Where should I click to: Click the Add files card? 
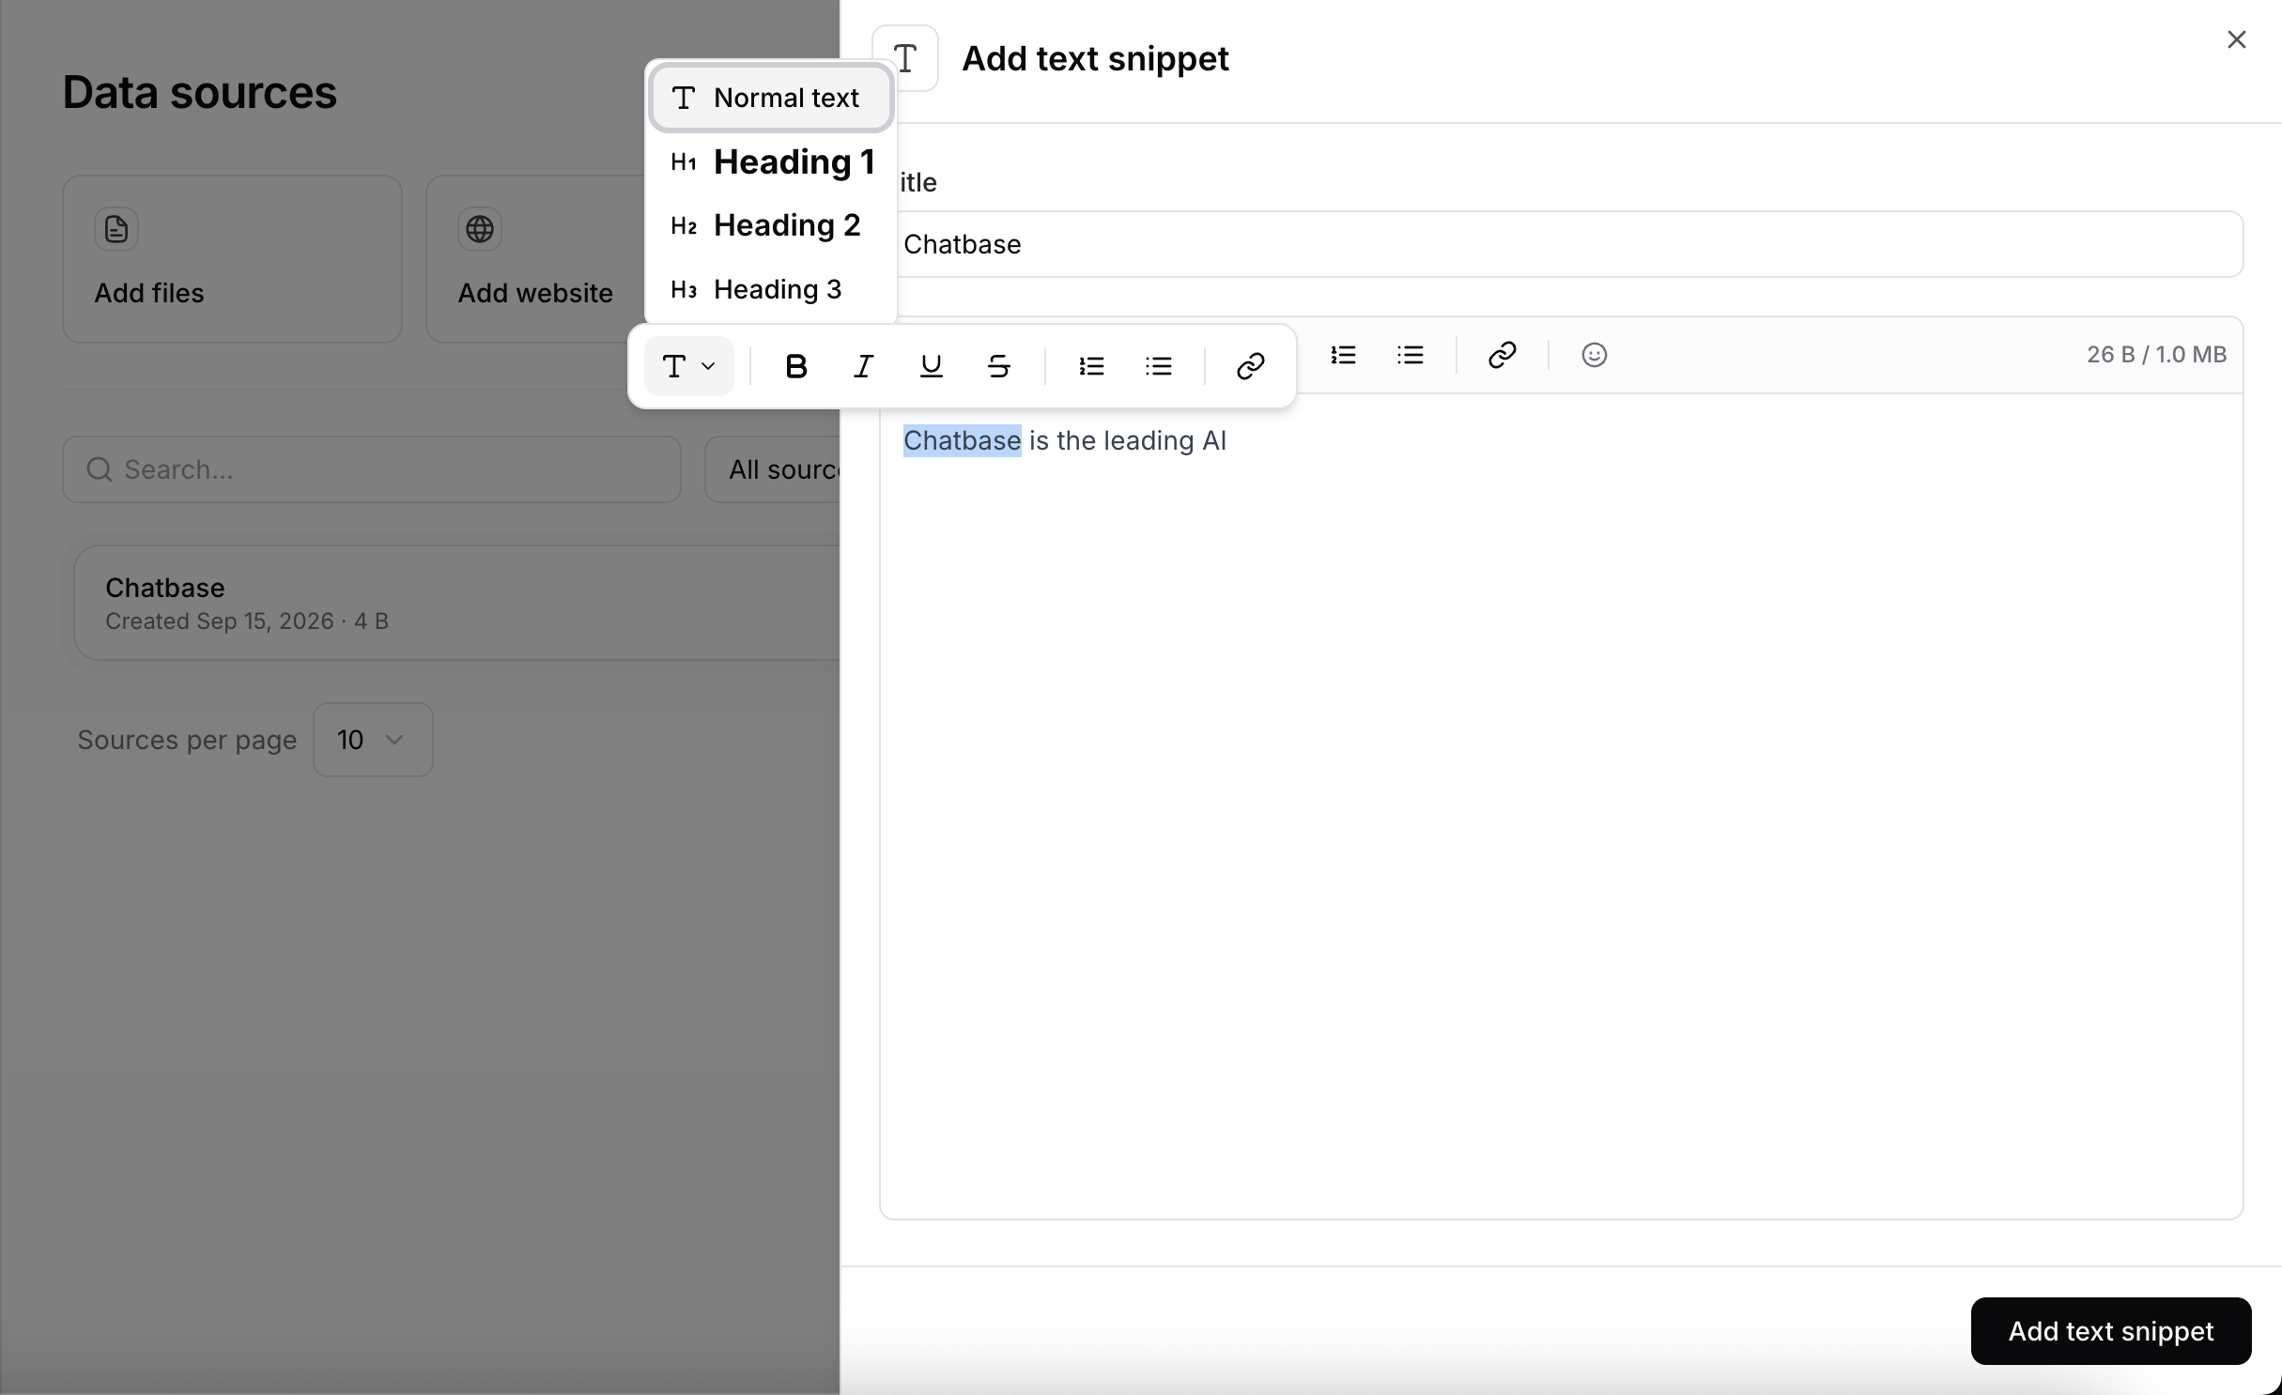click(x=232, y=259)
